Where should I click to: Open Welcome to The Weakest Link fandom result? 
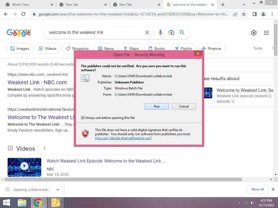[x=41, y=117]
